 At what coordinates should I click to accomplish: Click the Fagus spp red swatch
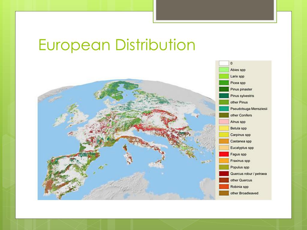coord(224,154)
